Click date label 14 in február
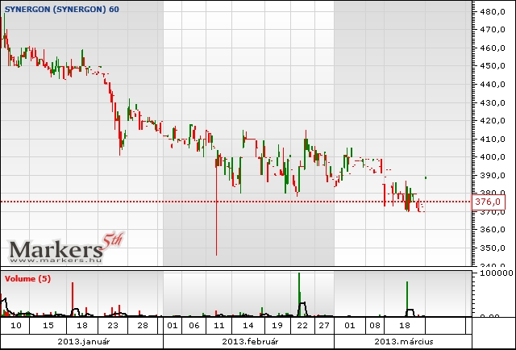This screenshot has height=350, width=516. click(248, 326)
